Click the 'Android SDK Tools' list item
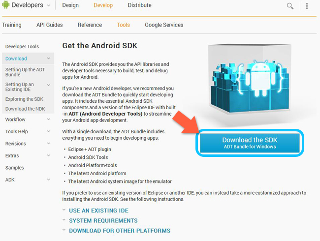 point(88,157)
